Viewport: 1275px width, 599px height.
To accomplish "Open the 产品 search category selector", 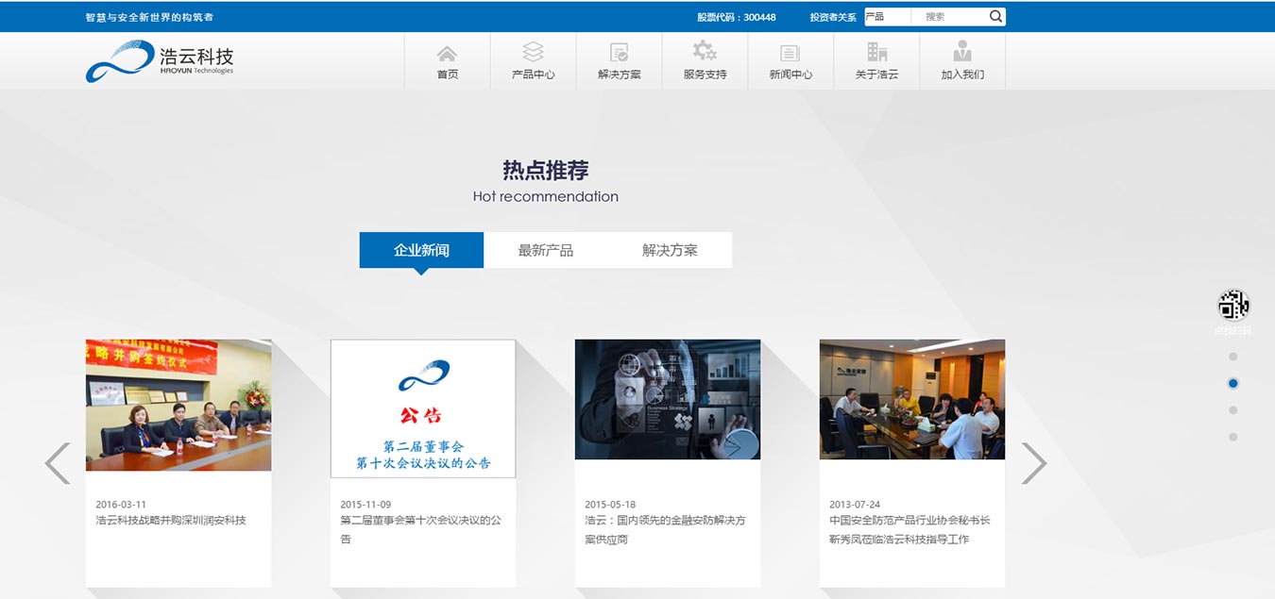I will tap(886, 15).
